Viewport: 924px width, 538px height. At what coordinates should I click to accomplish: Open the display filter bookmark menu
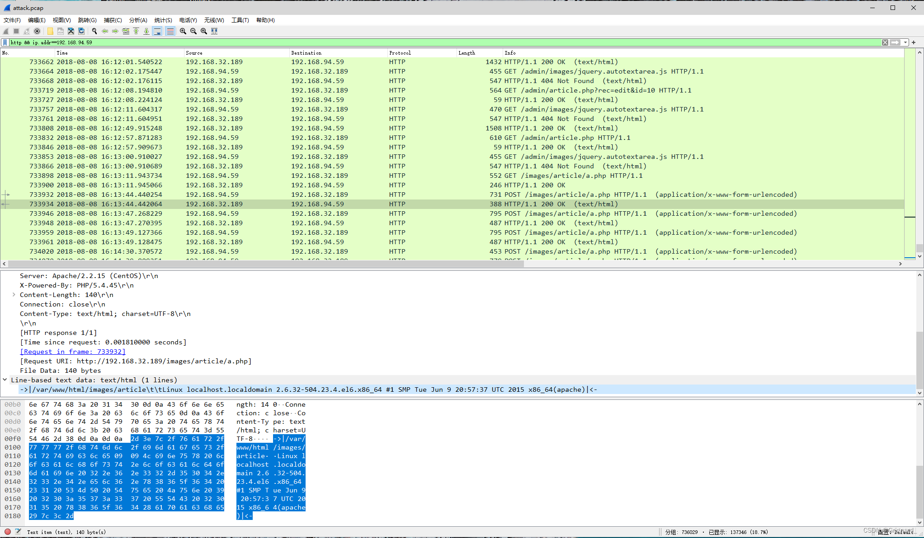pos(5,42)
